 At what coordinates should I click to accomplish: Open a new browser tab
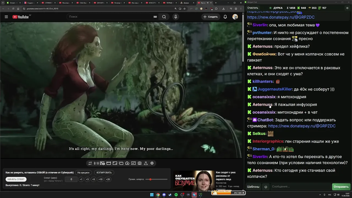pyautogui.click(x=216, y=3)
